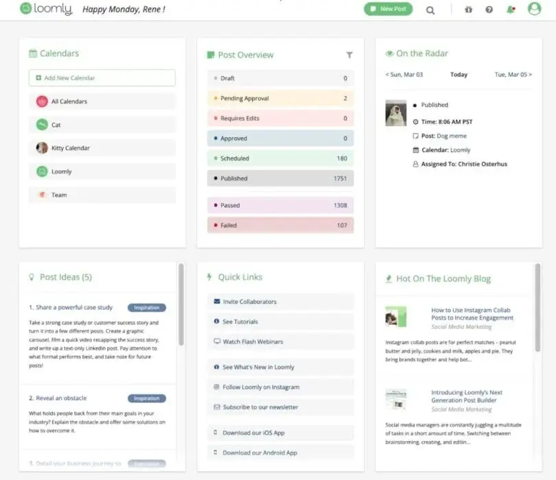Open the user profile avatar
Screen dimensions: 556x480
click(534, 9)
